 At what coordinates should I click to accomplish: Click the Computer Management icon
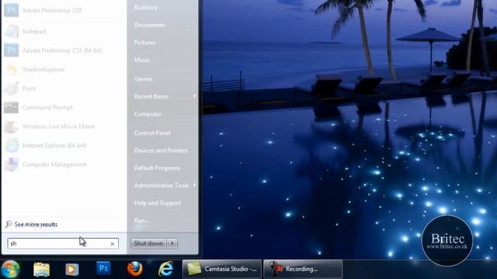click(x=11, y=164)
